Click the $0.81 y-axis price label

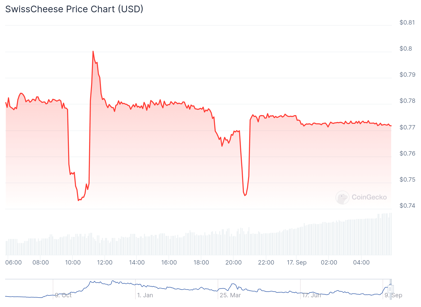click(x=407, y=23)
